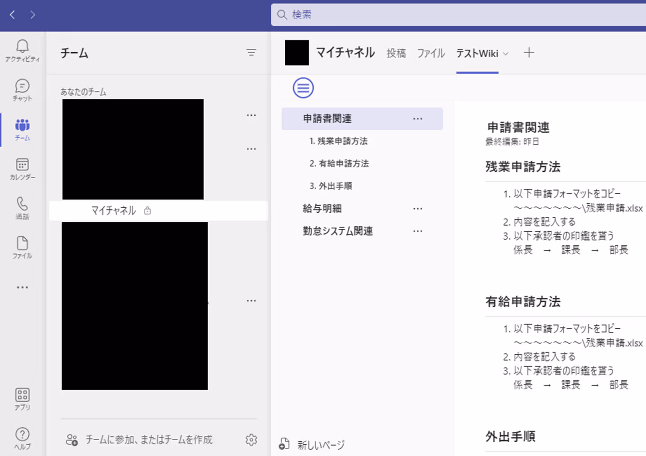Click the filter icon beside チーム heading
Image resolution: width=646 pixels, height=456 pixels.
pos(251,53)
